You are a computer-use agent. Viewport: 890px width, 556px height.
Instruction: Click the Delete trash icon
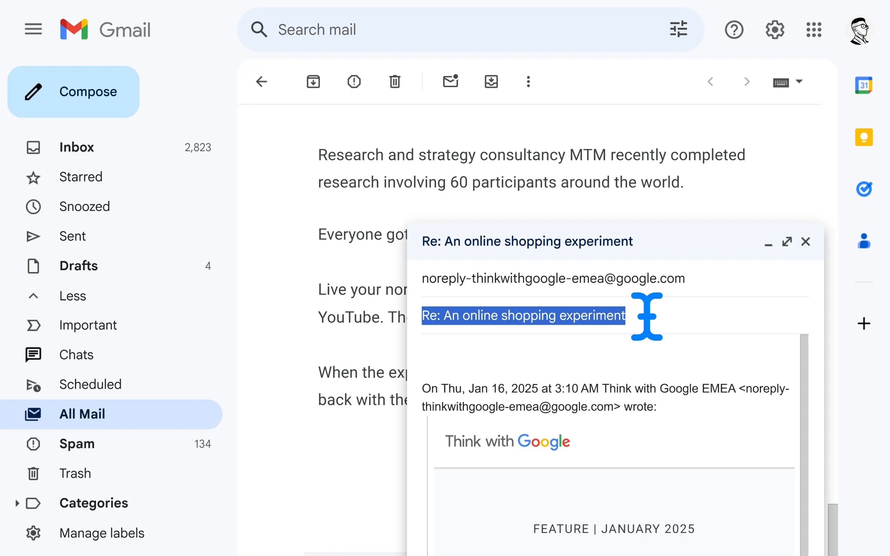[x=394, y=81]
